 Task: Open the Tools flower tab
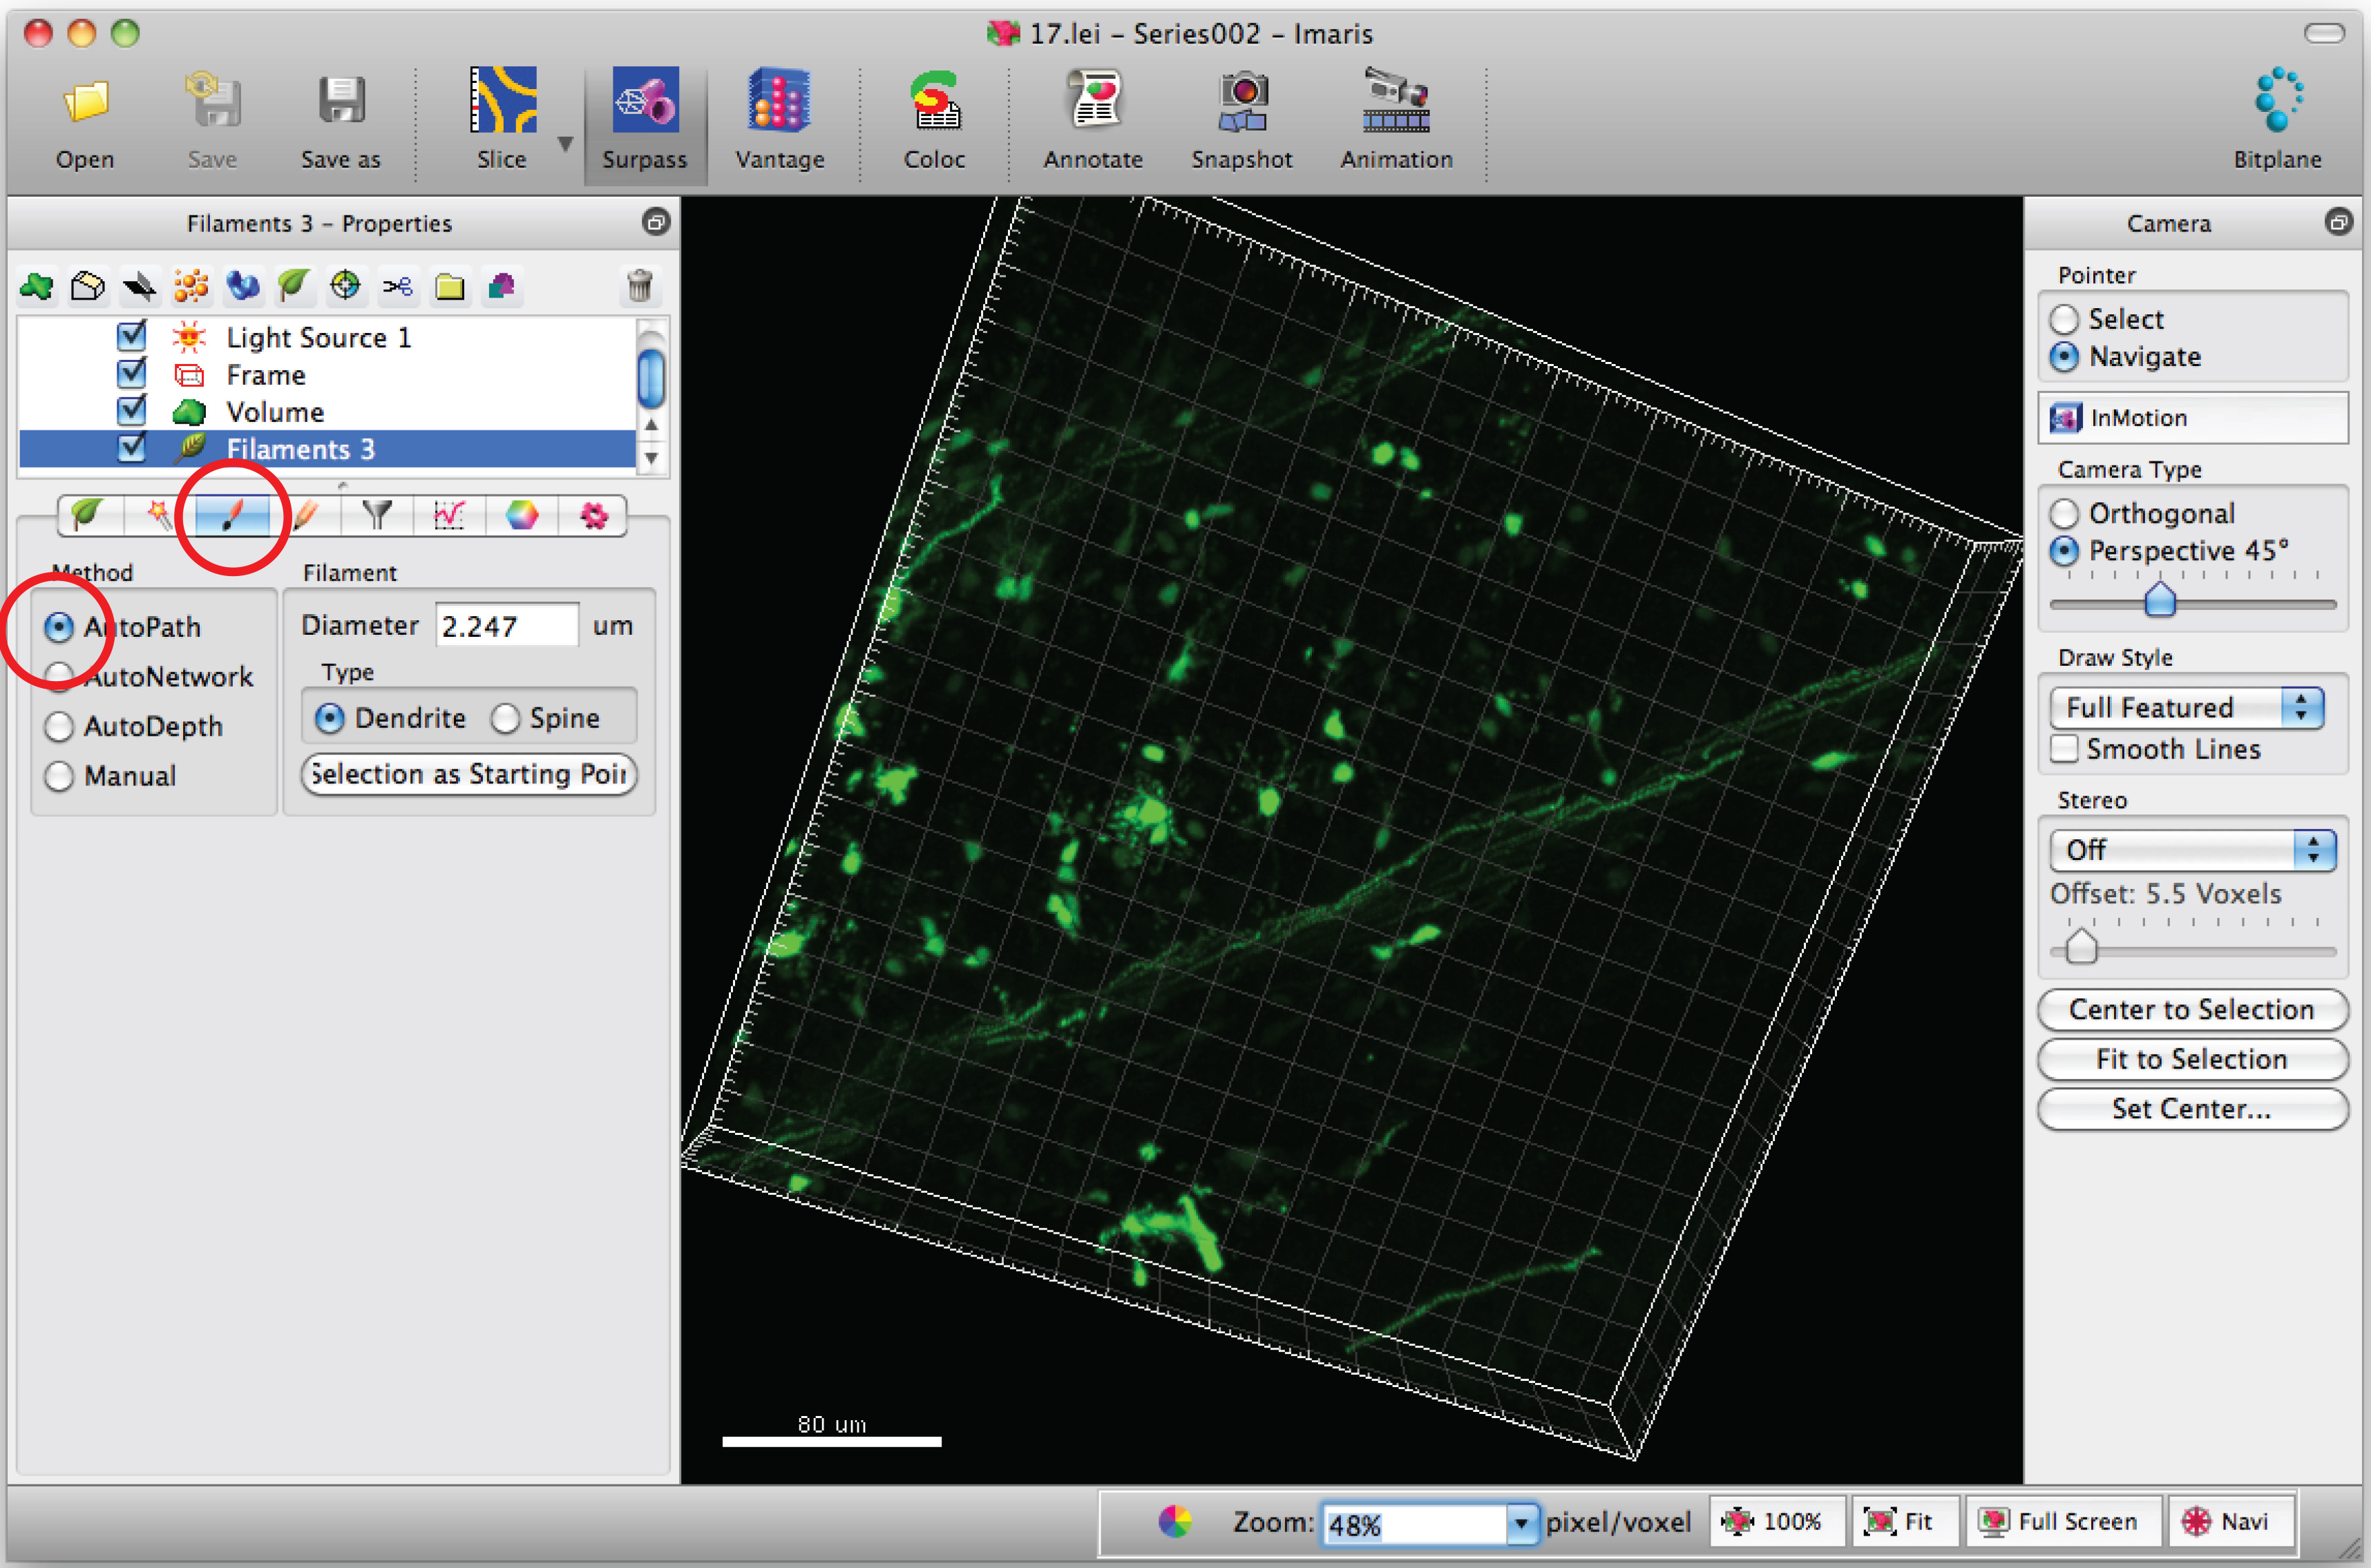594,515
